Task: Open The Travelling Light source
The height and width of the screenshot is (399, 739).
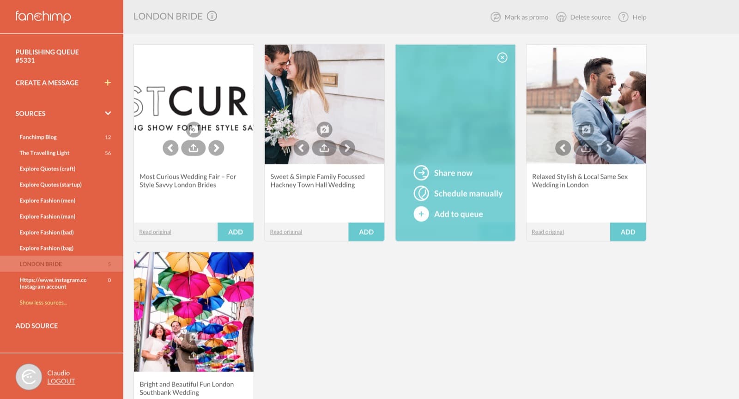Action: coord(44,153)
